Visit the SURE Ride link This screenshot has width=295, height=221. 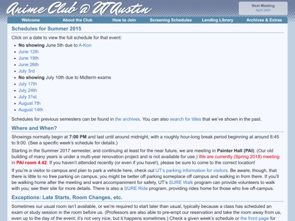(x=136, y=188)
